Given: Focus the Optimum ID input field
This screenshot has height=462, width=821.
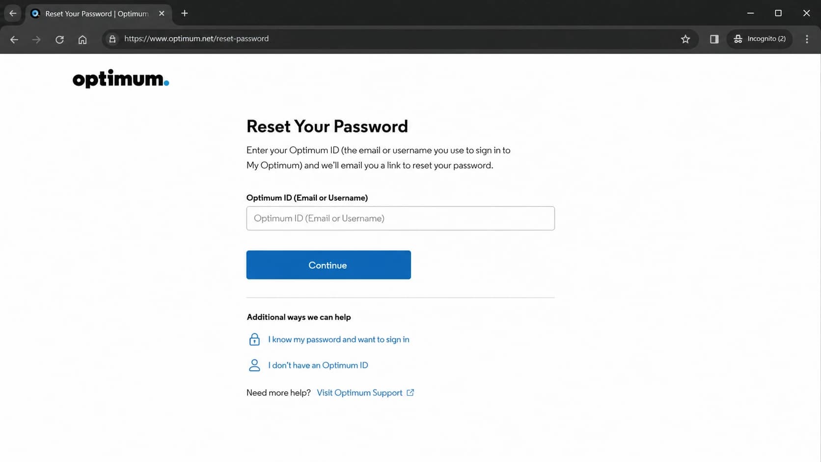Looking at the screenshot, I should point(400,218).
